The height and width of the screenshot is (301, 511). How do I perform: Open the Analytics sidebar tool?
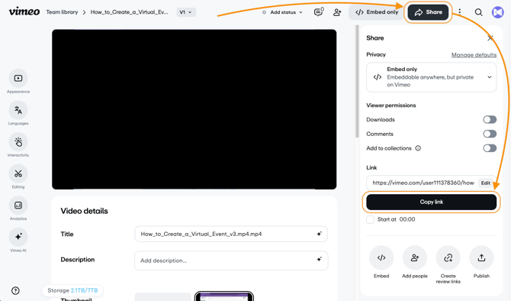pos(18,206)
